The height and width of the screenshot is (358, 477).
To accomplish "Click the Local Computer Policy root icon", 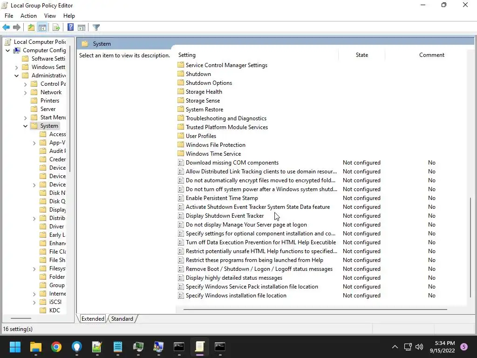I will click(8, 41).
